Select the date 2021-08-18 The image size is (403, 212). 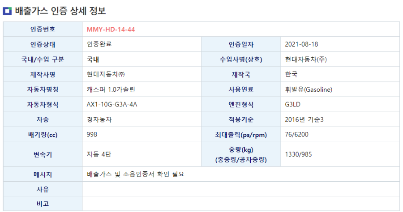click(301, 44)
